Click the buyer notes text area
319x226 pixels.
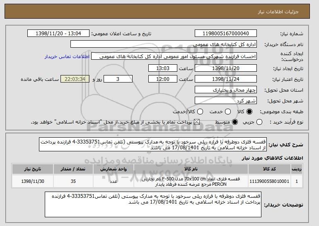[x=153, y=204]
